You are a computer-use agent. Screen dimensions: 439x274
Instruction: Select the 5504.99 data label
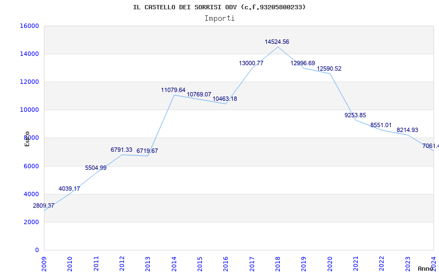(95, 168)
